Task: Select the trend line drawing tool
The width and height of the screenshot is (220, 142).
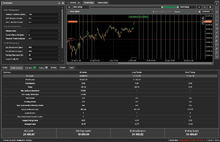Action: click(217, 25)
